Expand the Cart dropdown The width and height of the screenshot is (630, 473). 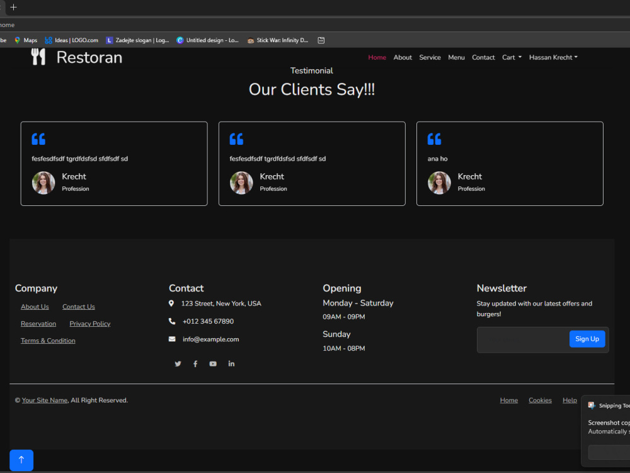tap(512, 57)
